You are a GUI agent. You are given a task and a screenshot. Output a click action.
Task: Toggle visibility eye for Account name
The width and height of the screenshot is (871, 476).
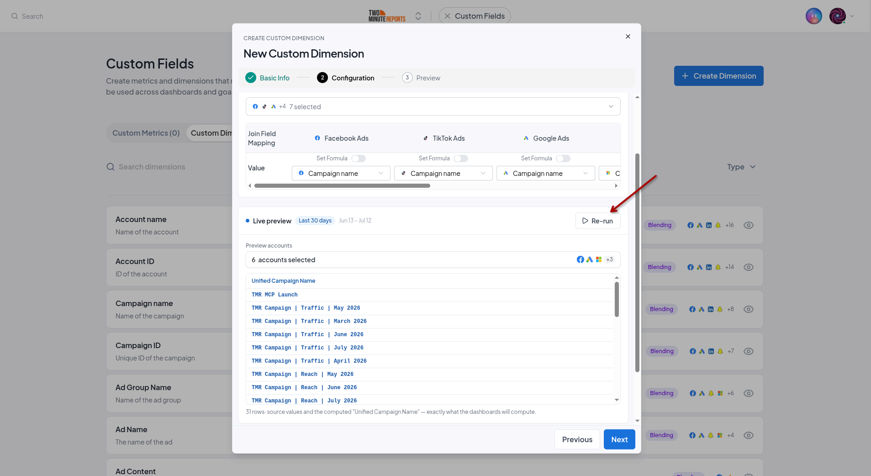tap(749, 225)
